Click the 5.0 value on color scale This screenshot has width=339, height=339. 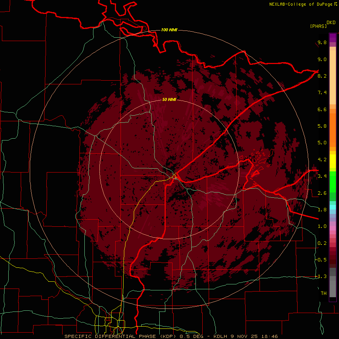(x=322, y=143)
